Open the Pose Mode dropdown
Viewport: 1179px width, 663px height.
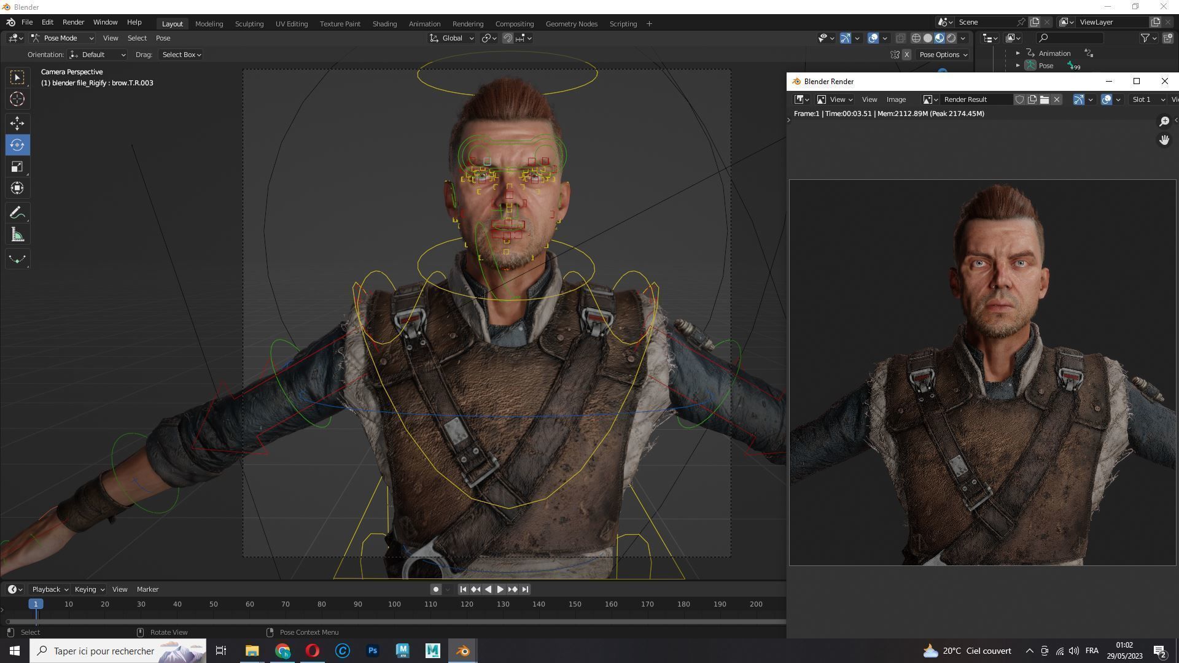pyautogui.click(x=62, y=38)
